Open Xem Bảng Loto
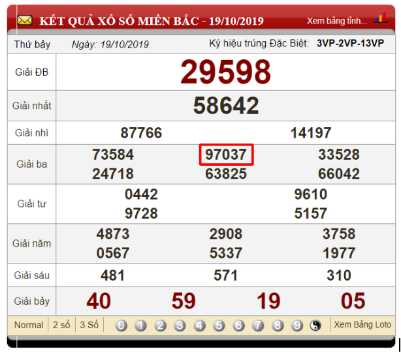Image resolution: width=401 pixels, height=353 pixels. (362, 325)
